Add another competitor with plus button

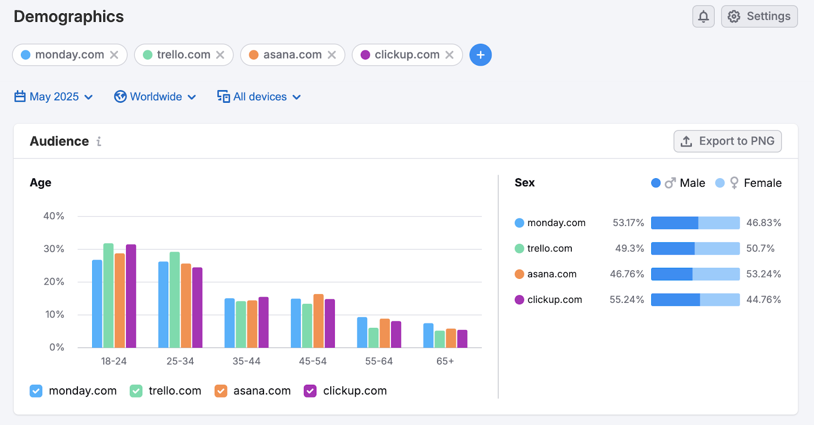pos(480,55)
